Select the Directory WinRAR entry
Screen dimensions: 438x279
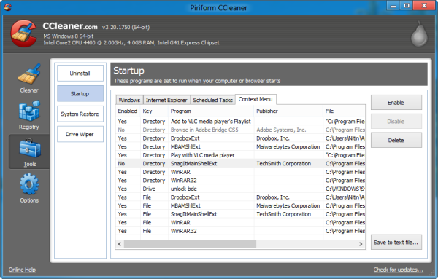pyautogui.click(x=240, y=172)
